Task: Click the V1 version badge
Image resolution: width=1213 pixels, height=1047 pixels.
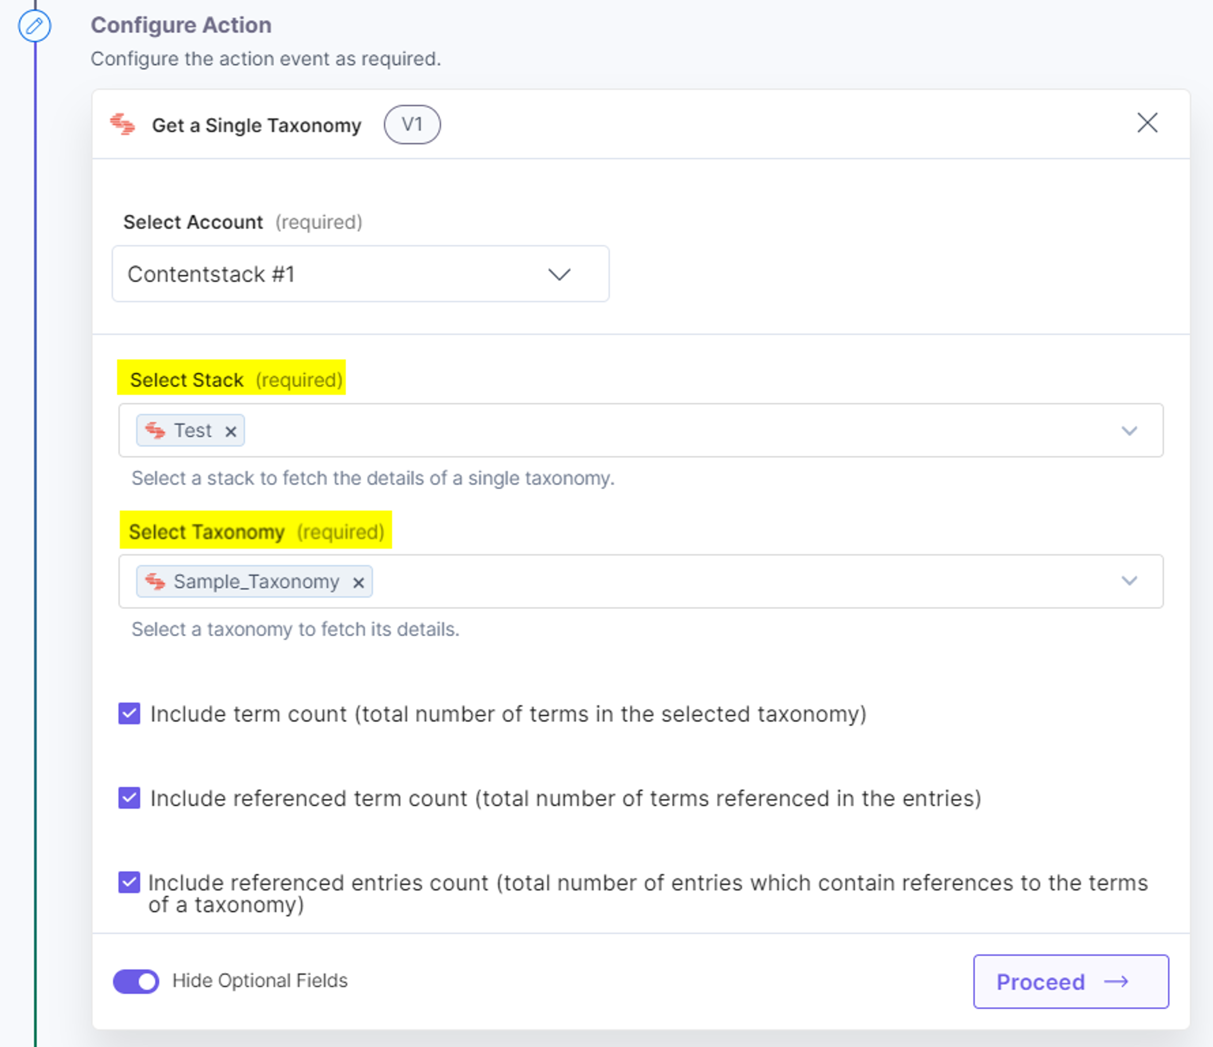Action: pos(412,125)
